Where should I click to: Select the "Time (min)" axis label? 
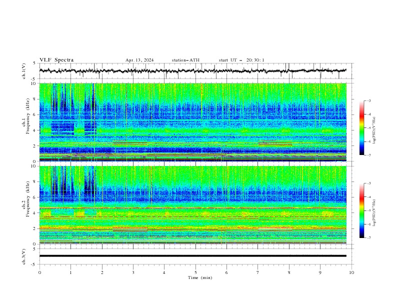200,277
